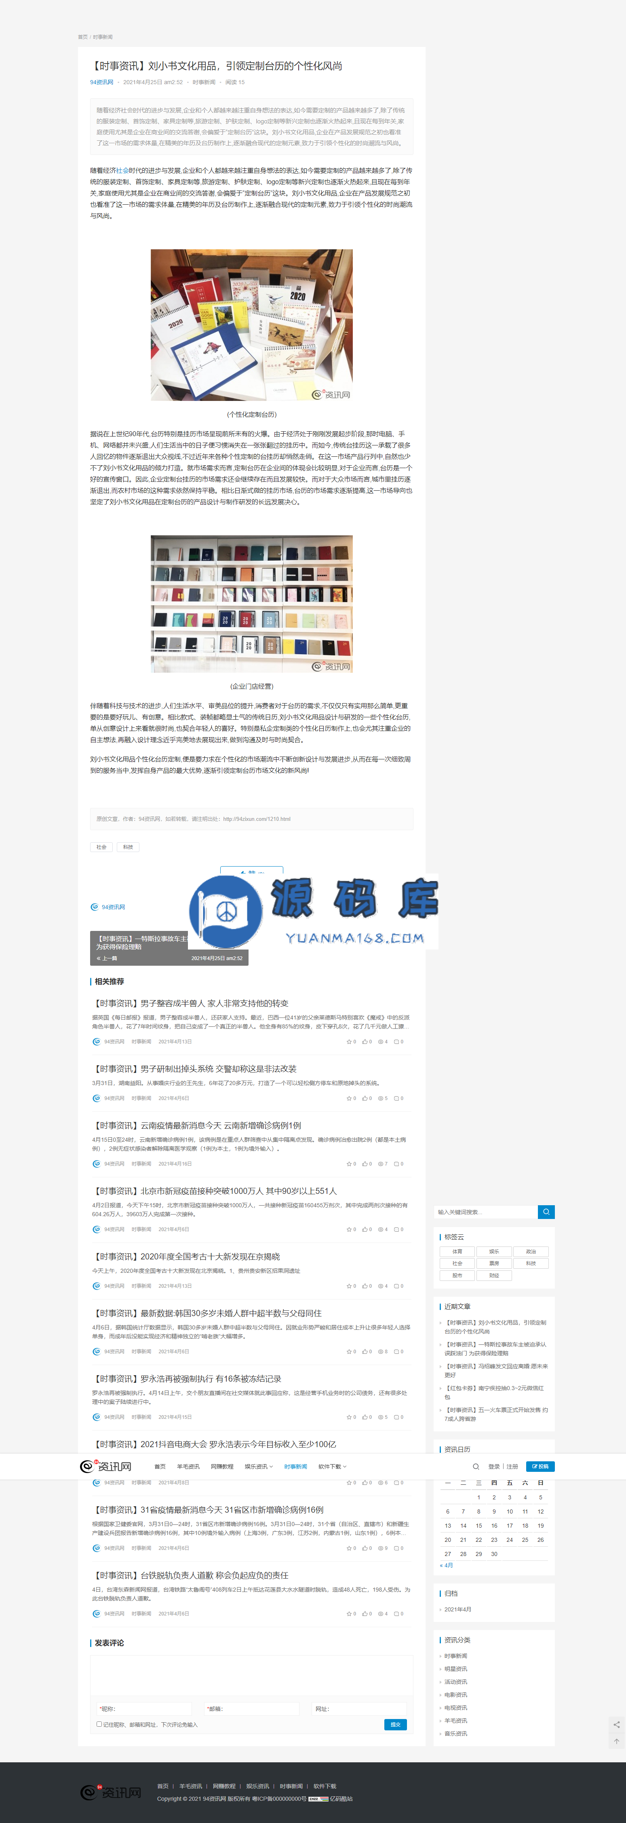626x1823 pixels.
Task: Click author avatar on 男子研制出掉头系统 post
Action: [x=97, y=1098]
